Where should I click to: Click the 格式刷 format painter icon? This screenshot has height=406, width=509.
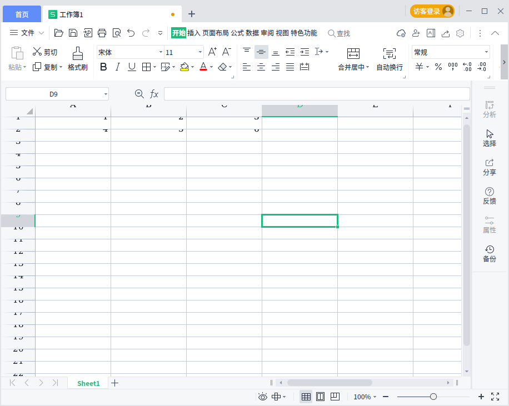[77, 58]
